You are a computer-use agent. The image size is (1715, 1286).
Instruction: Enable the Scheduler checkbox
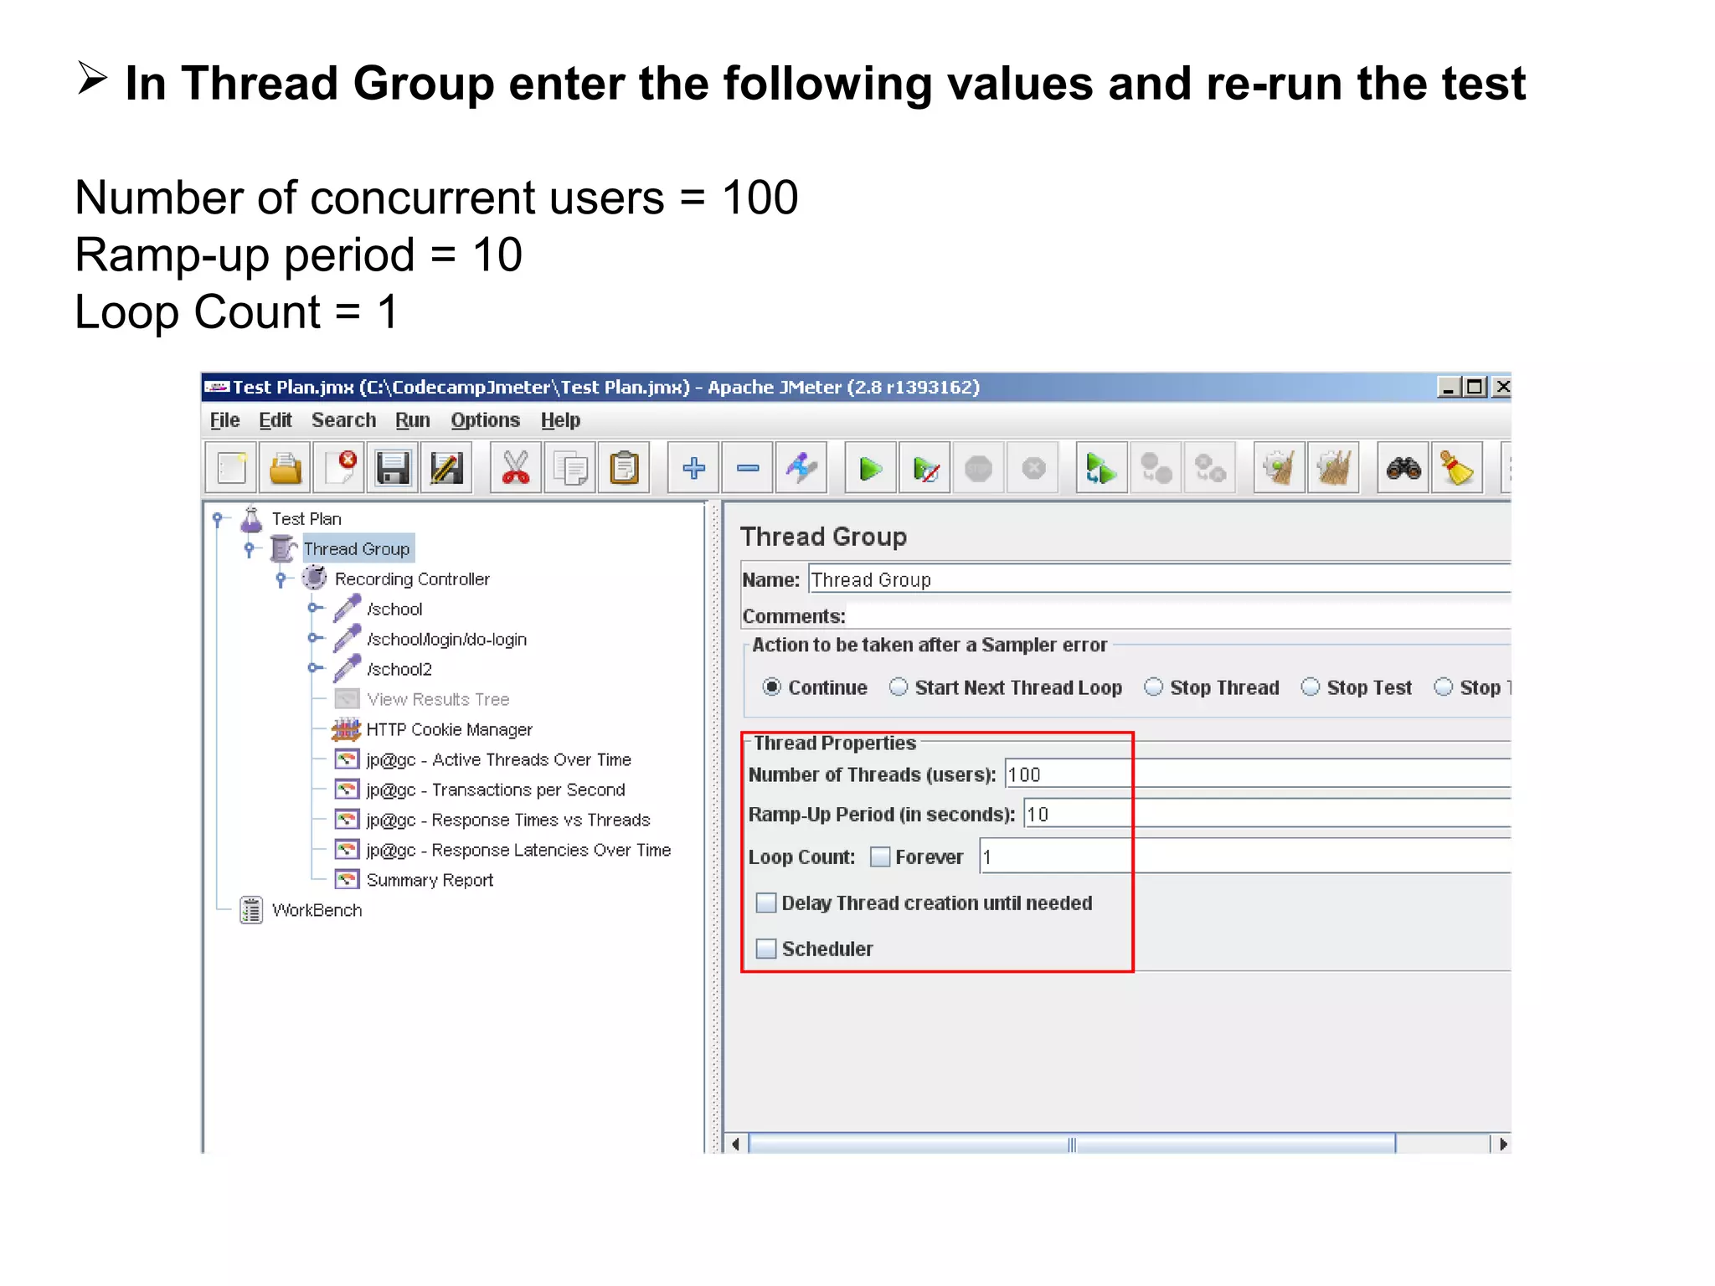(766, 949)
